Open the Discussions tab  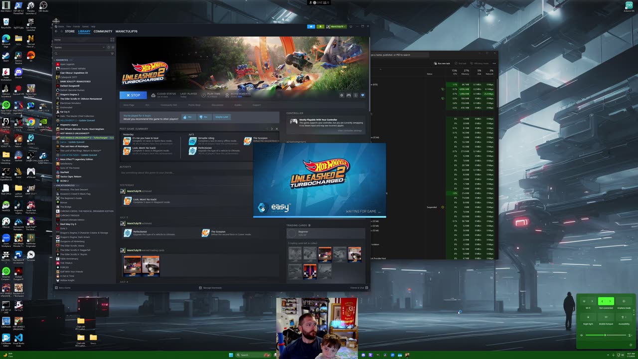point(217,105)
